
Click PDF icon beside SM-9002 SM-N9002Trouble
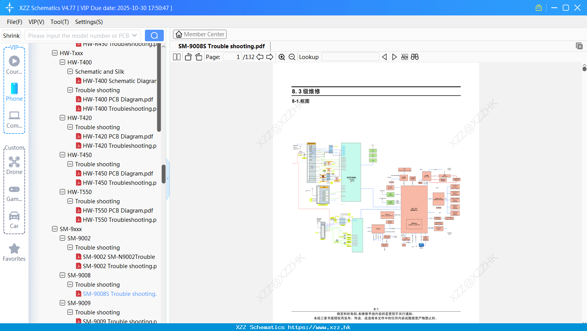tap(79, 257)
